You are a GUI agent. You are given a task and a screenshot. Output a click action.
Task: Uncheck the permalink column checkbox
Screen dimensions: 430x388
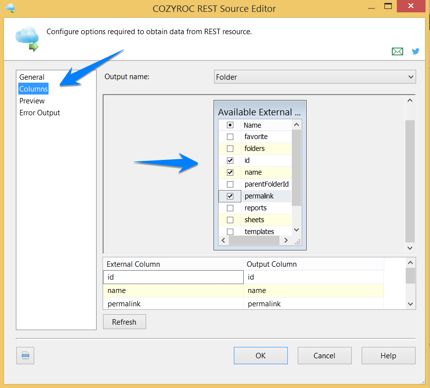point(230,196)
